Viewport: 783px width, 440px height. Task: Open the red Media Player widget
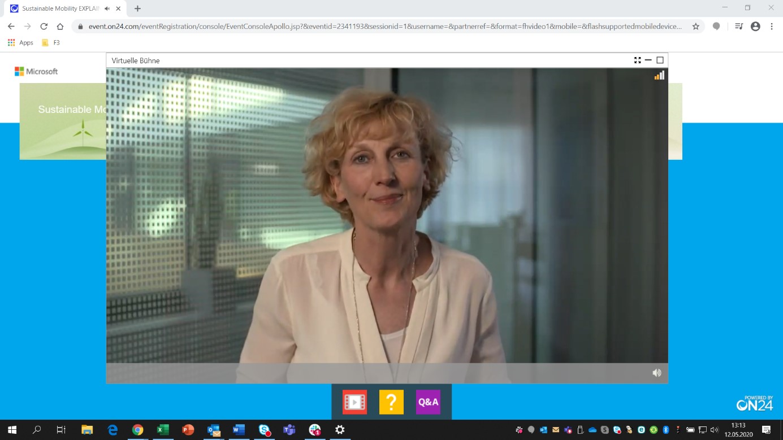pyautogui.click(x=354, y=402)
